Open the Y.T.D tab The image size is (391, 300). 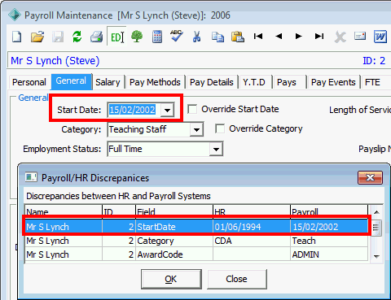[x=254, y=82]
